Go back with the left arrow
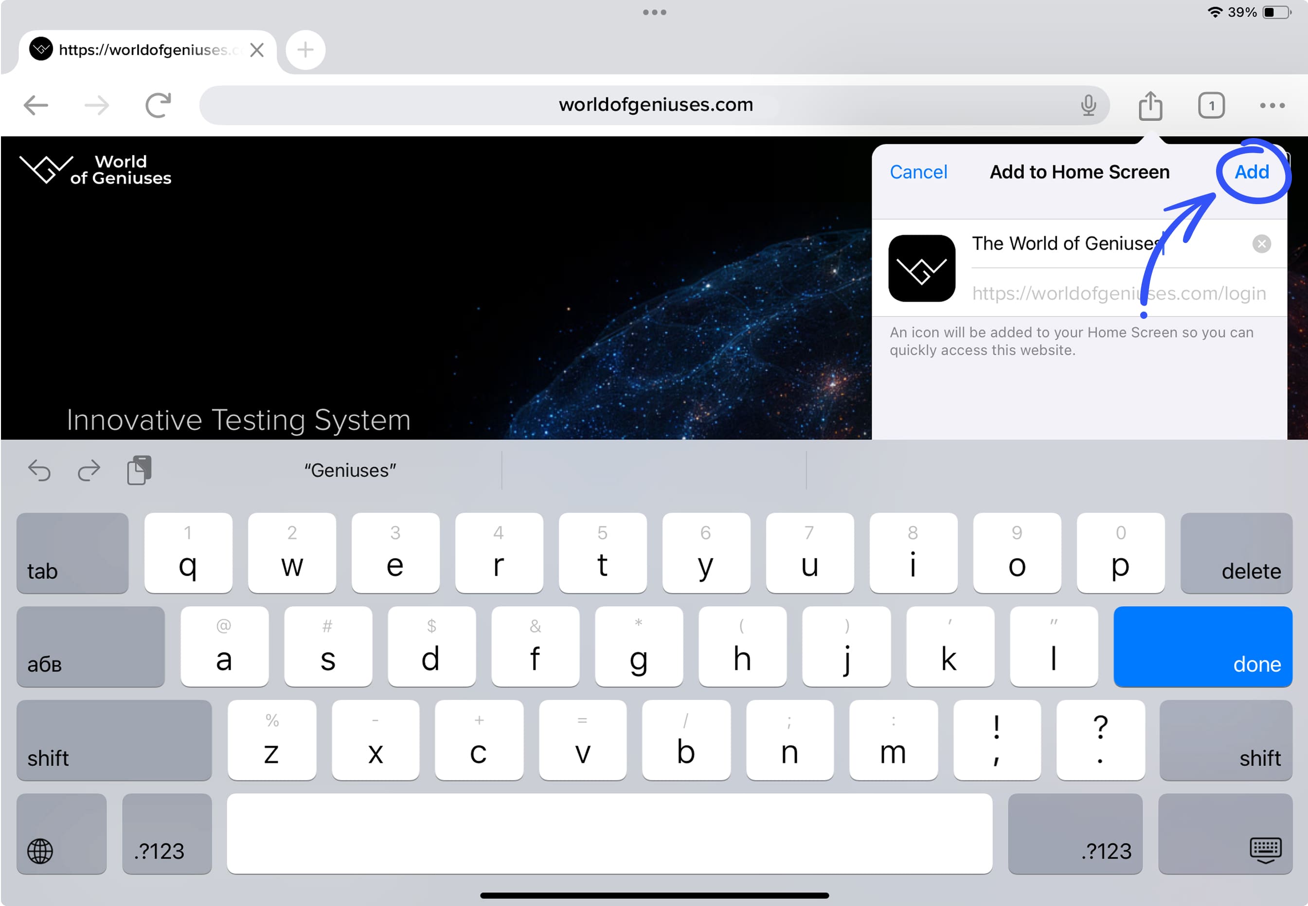 click(36, 105)
